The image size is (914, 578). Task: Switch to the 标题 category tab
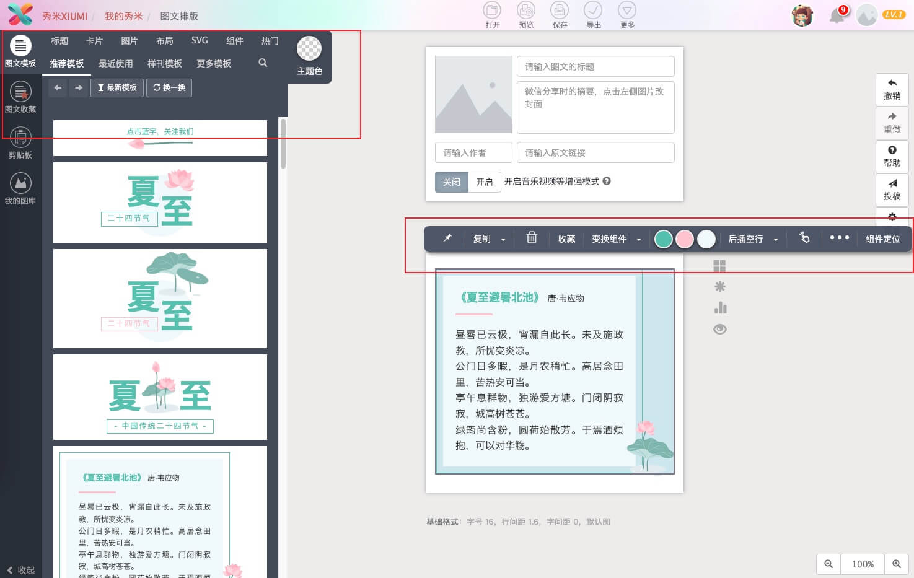pos(59,41)
